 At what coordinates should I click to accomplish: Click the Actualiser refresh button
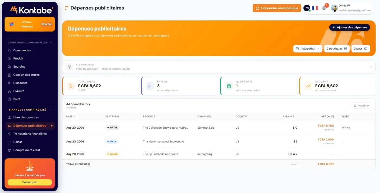(362, 106)
